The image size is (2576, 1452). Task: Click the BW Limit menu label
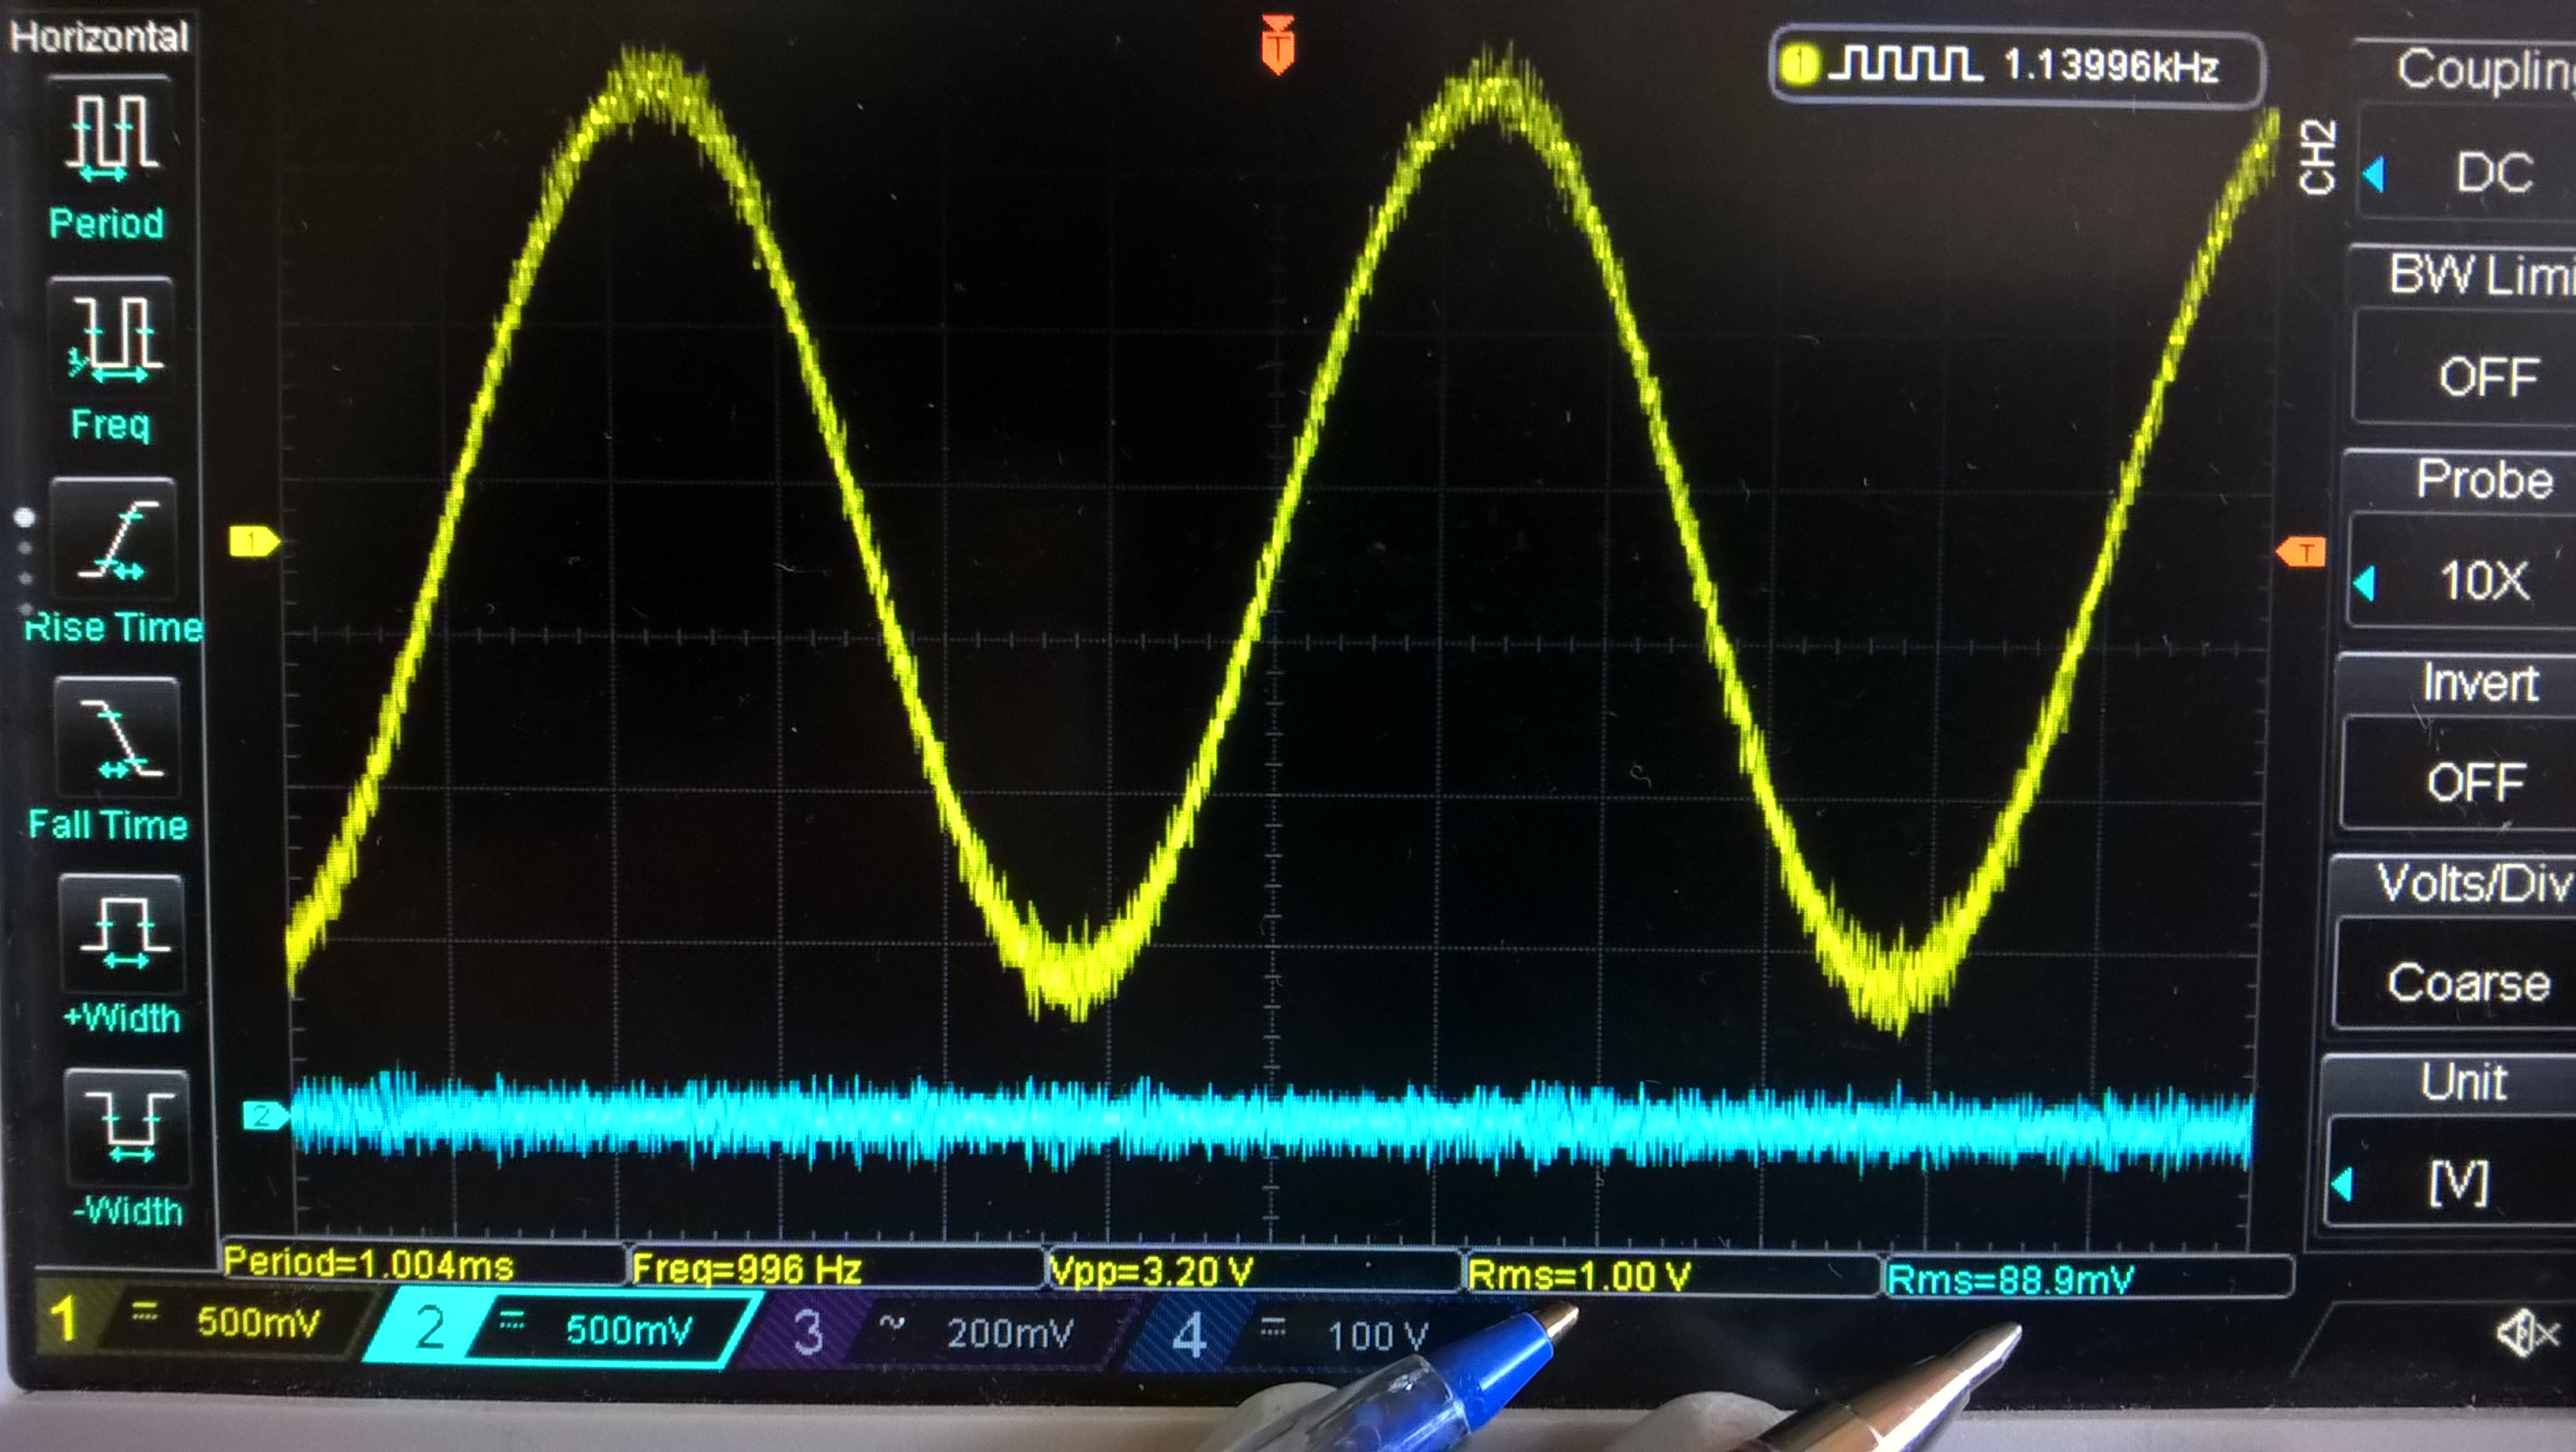pyautogui.click(x=2482, y=274)
